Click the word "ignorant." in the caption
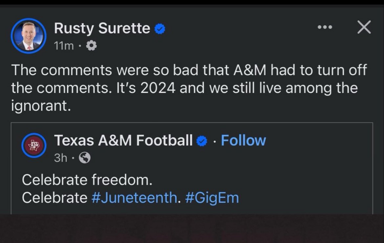384x243 pixels. point(41,106)
